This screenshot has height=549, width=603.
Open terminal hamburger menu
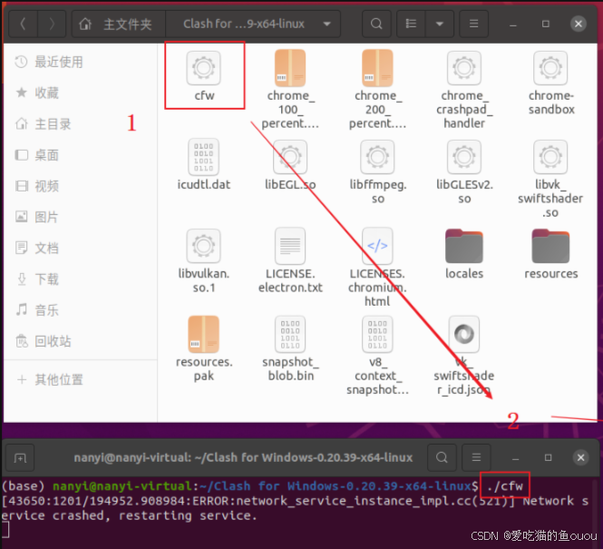(476, 458)
